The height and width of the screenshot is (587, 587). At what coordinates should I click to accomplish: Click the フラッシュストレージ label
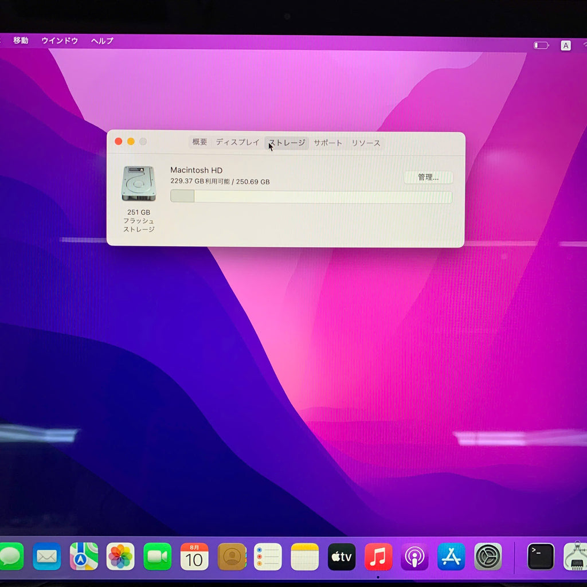pyautogui.click(x=139, y=225)
